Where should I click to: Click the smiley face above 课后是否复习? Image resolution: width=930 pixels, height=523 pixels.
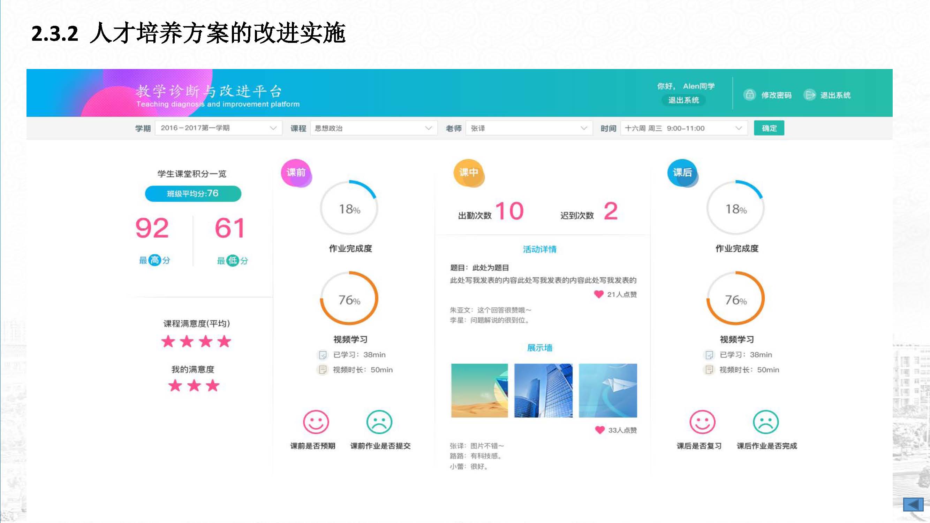click(702, 422)
